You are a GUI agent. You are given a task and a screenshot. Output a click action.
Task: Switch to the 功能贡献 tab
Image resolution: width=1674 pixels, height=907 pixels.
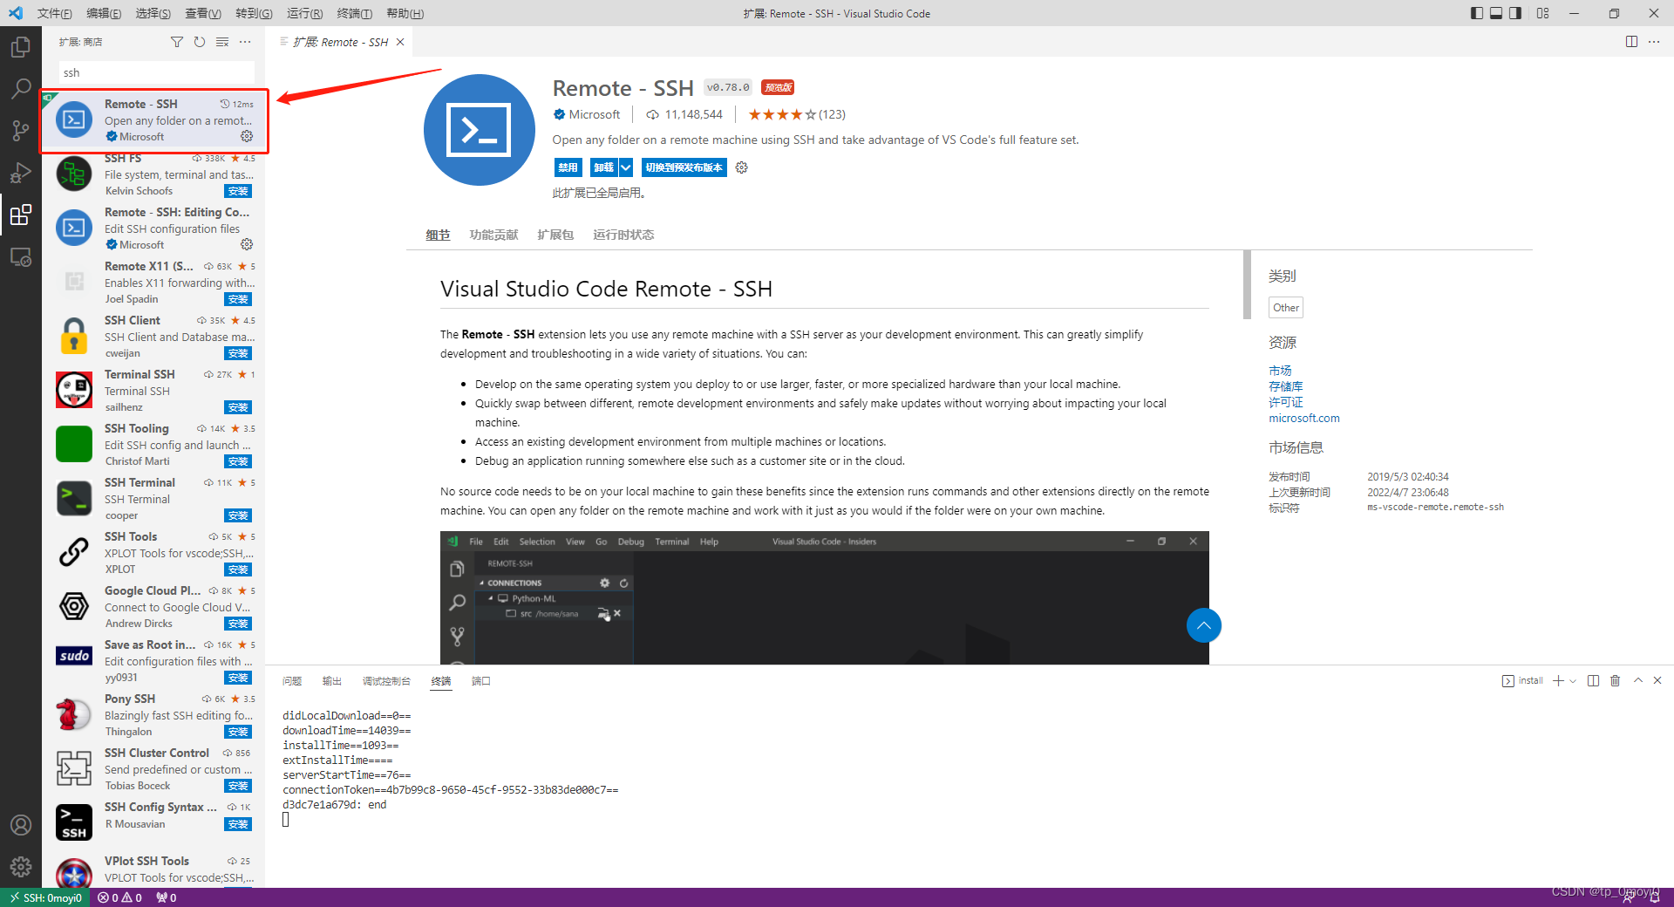[x=493, y=235]
